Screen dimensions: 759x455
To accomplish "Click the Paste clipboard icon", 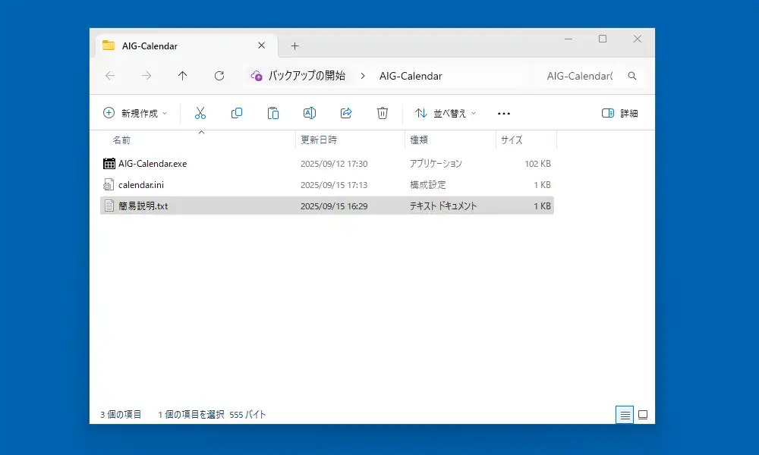I will 273,113.
